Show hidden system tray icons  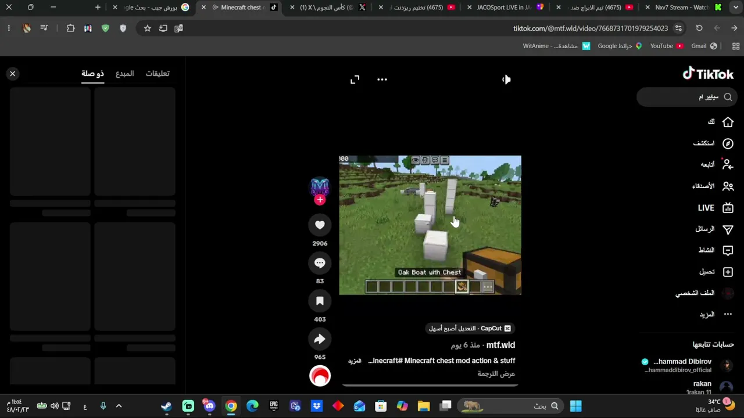119,406
